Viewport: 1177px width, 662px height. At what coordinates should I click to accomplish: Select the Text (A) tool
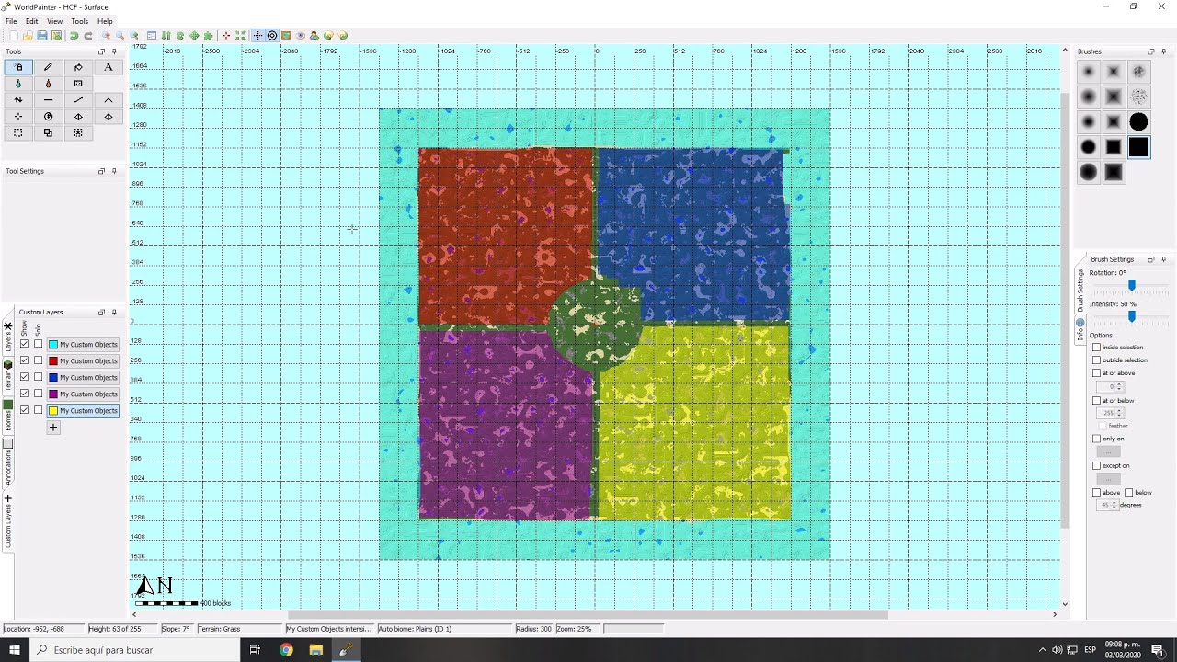[x=108, y=67]
